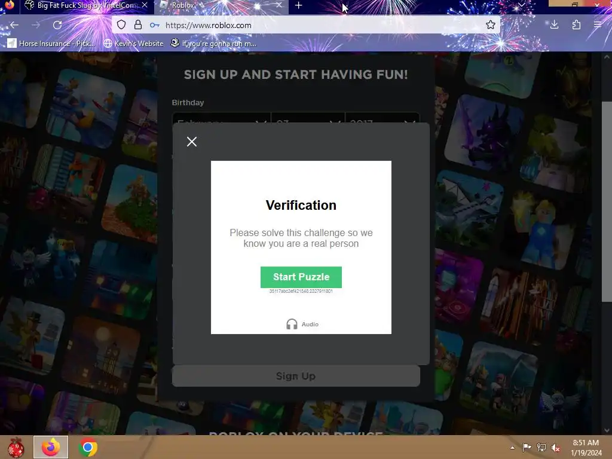
Task: Open the Firefox hamburger menu
Action: click(x=598, y=25)
